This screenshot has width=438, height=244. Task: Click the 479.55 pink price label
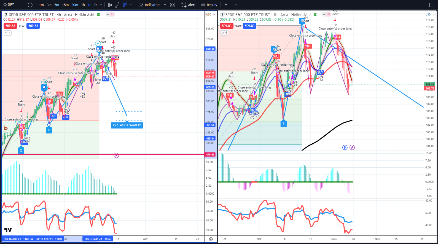pos(210,155)
